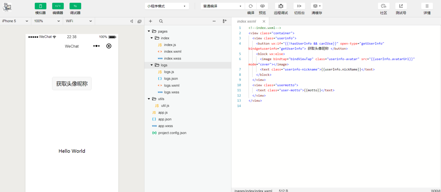
Task: Click the file search magnifier icon
Action: tap(161, 21)
